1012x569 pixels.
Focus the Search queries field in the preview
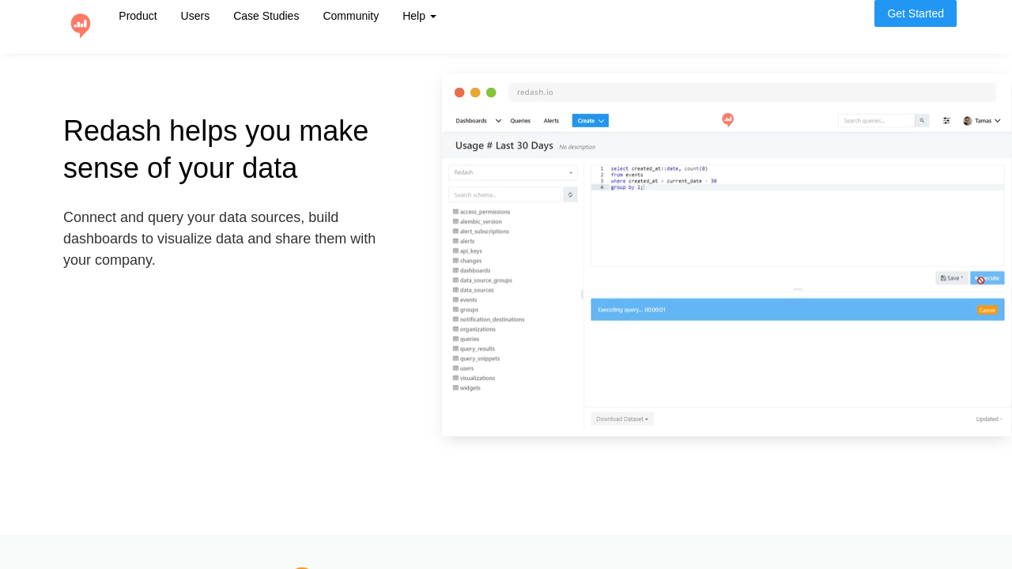(877, 121)
